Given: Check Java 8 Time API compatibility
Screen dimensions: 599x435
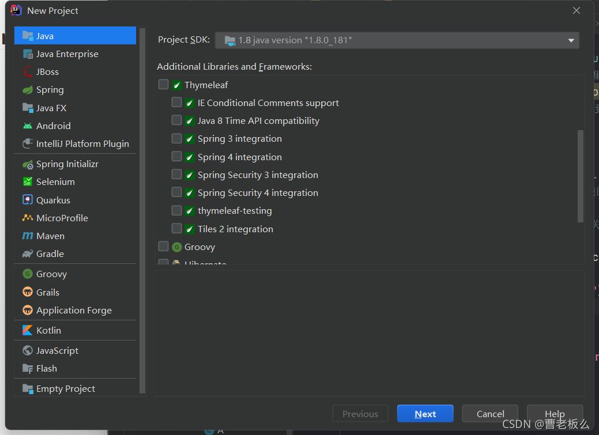Looking at the screenshot, I should pos(176,120).
